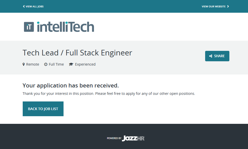Image resolution: width=248 pixels, height=149 pixels.
Task: Go back using Back to Job List
Action: (x=43, y=109)
